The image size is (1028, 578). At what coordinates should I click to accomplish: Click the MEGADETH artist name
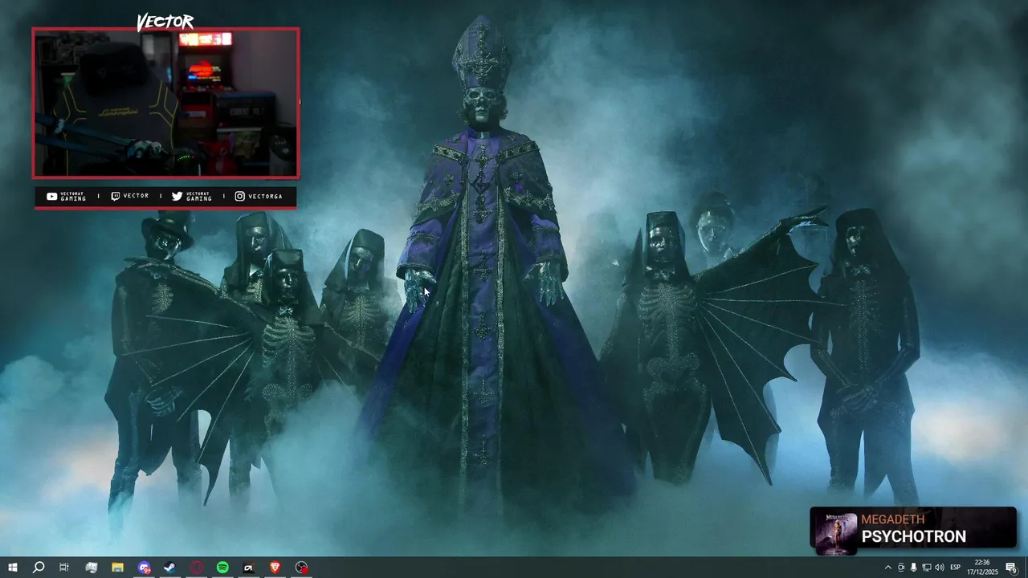(x=892, y=519)
